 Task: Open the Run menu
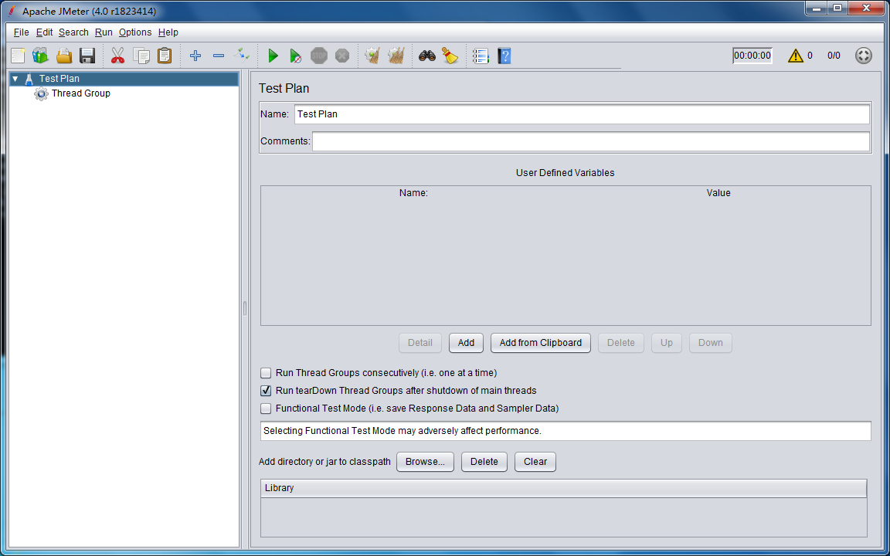tap(104, 32)
